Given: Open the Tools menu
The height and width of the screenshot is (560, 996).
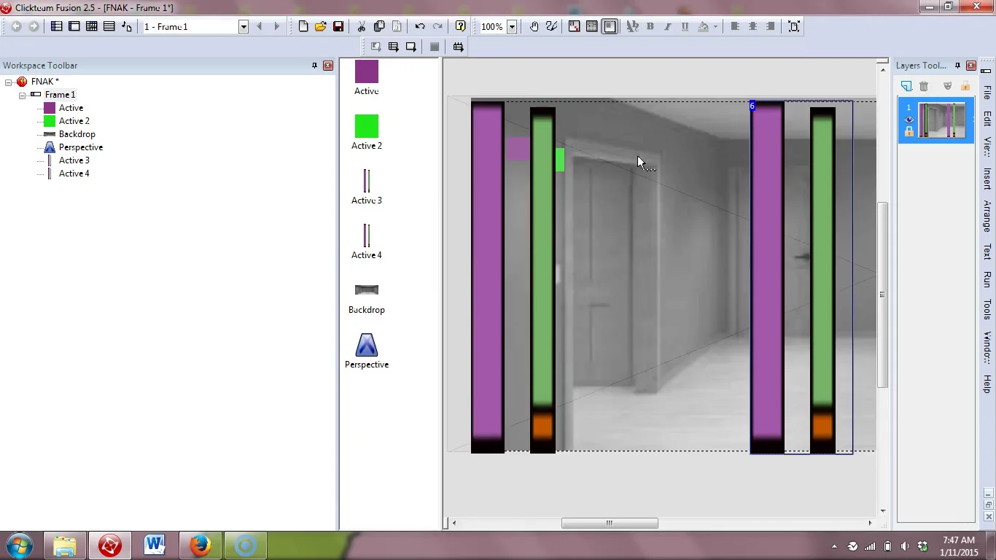Looking at the screenshot, I should [x=987, y=310].
